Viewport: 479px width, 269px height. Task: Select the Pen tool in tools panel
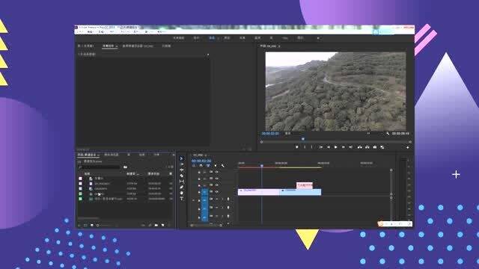tap(182, 188)
